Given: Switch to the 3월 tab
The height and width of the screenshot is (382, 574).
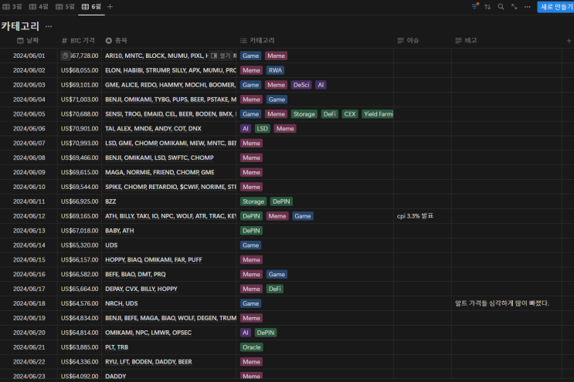Looking at the screenshot, I should 12,7.
